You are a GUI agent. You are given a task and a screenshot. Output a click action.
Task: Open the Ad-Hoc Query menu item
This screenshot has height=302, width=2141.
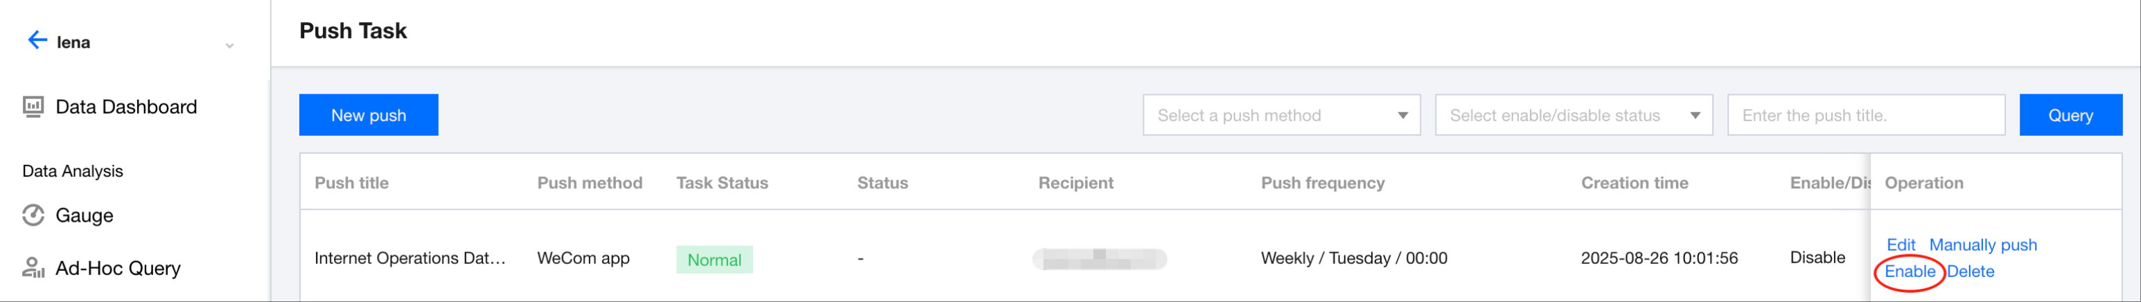(118, 268)
